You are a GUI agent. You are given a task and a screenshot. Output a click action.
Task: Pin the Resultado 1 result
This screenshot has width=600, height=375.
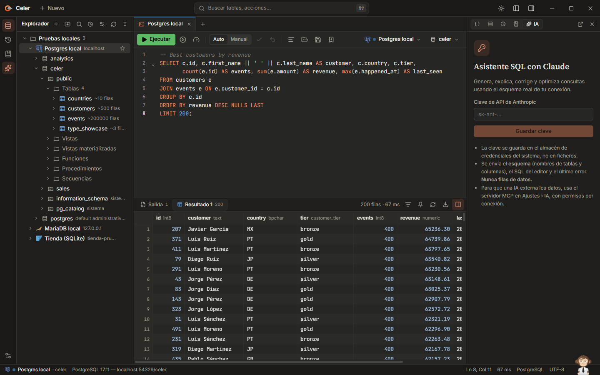420,205
